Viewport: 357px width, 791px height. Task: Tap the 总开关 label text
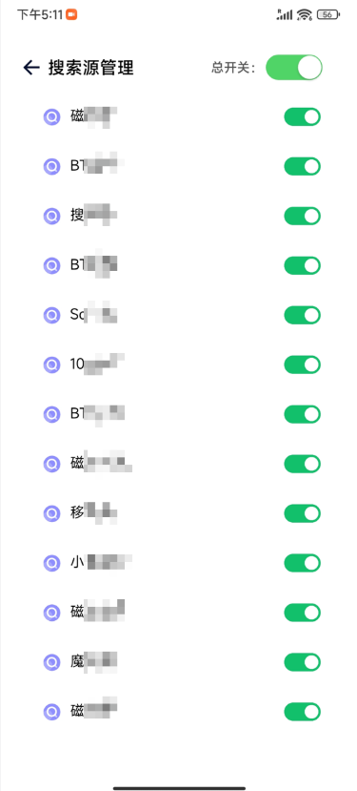click(x=233, y=68)
